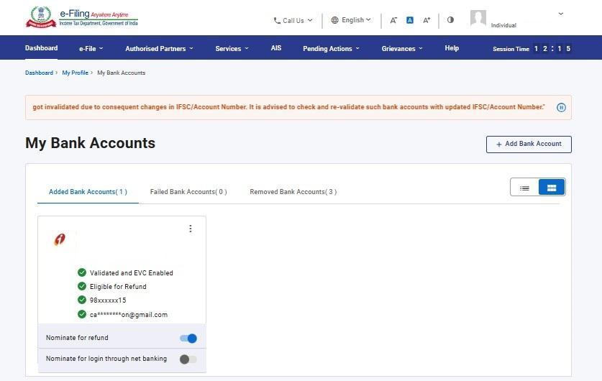The width and height of the screenshot is (602, 381).
Task: Expand the English language dropdown
Action: tap(351, 20)
